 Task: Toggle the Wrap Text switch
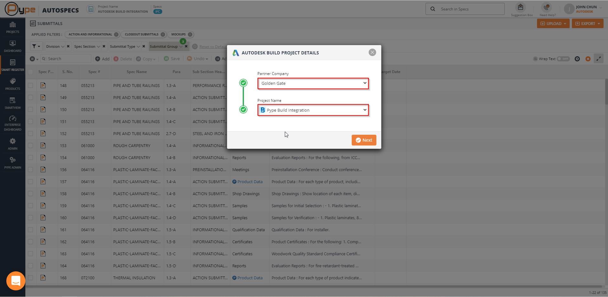click(563, 59)
